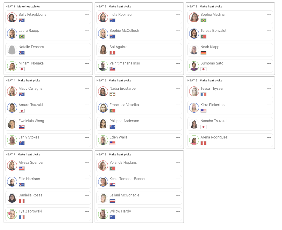Click the Basque flag under Nadia Erostarbe
The height and width of the screenshot is (230, 282).
point(112,94)
